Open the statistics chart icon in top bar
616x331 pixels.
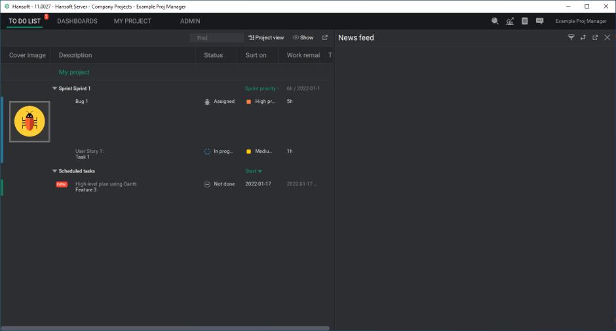510,21
